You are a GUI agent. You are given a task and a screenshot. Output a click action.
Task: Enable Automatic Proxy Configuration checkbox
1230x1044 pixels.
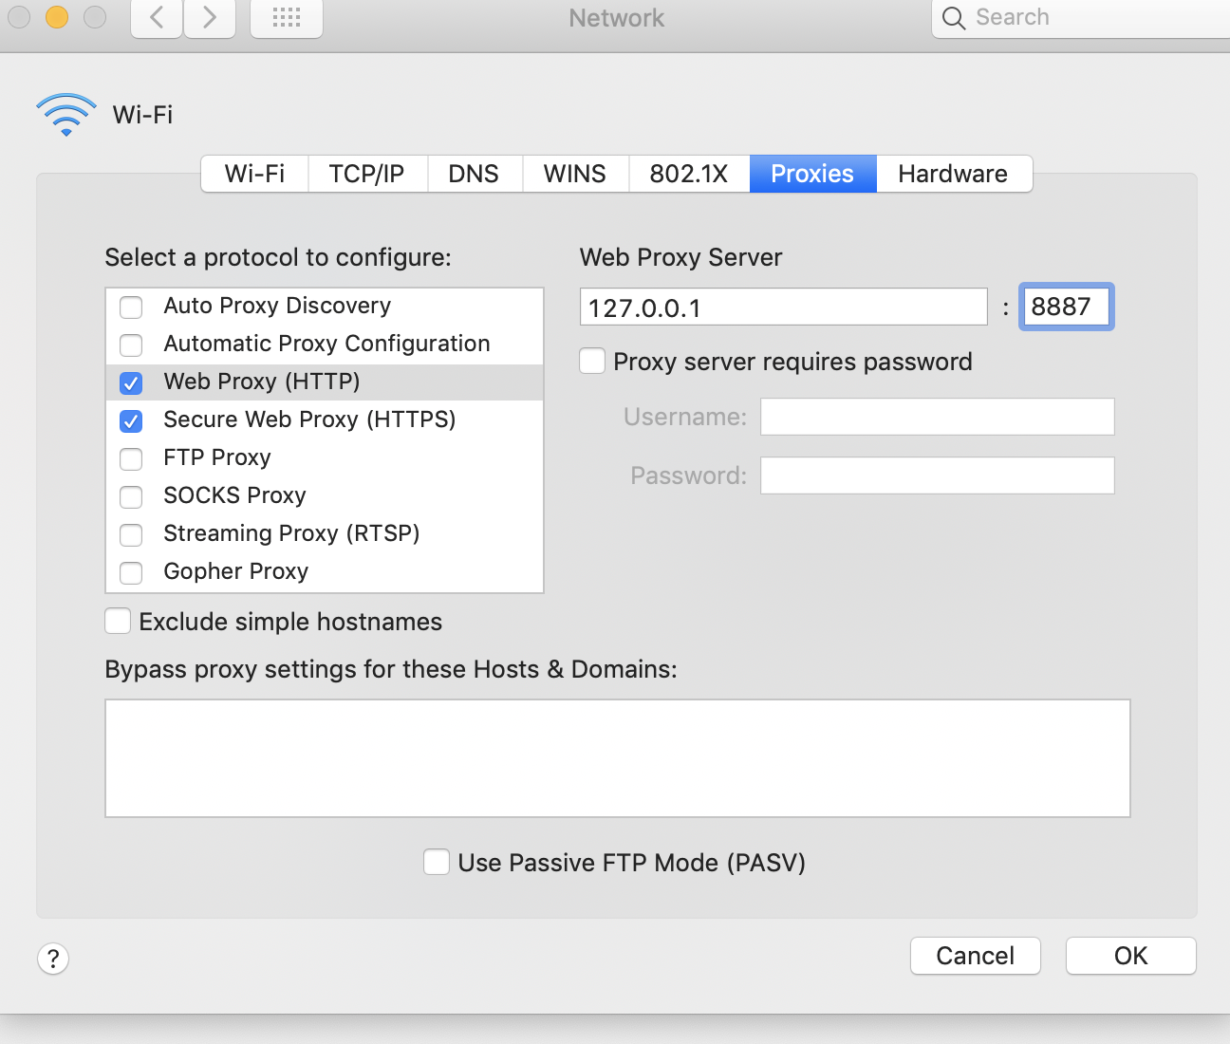131,345
